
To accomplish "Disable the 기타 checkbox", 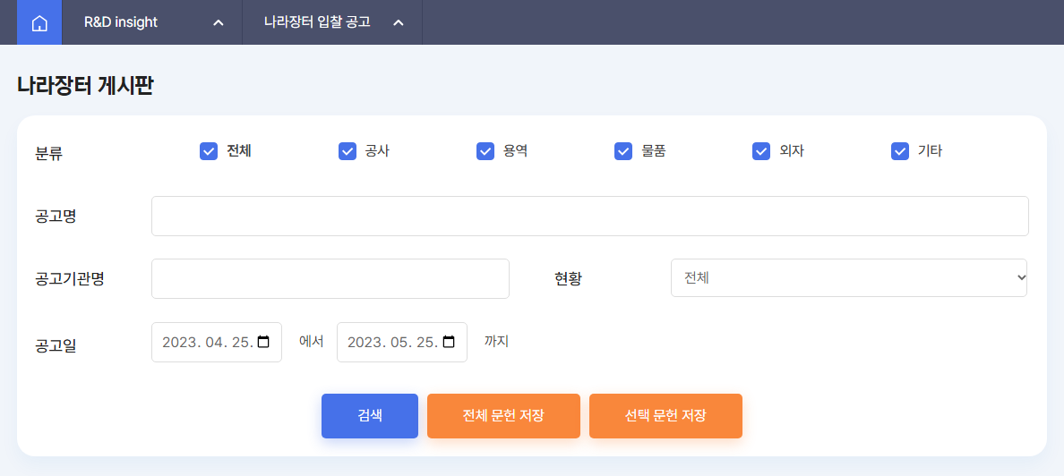I will [x=900, y=151].
